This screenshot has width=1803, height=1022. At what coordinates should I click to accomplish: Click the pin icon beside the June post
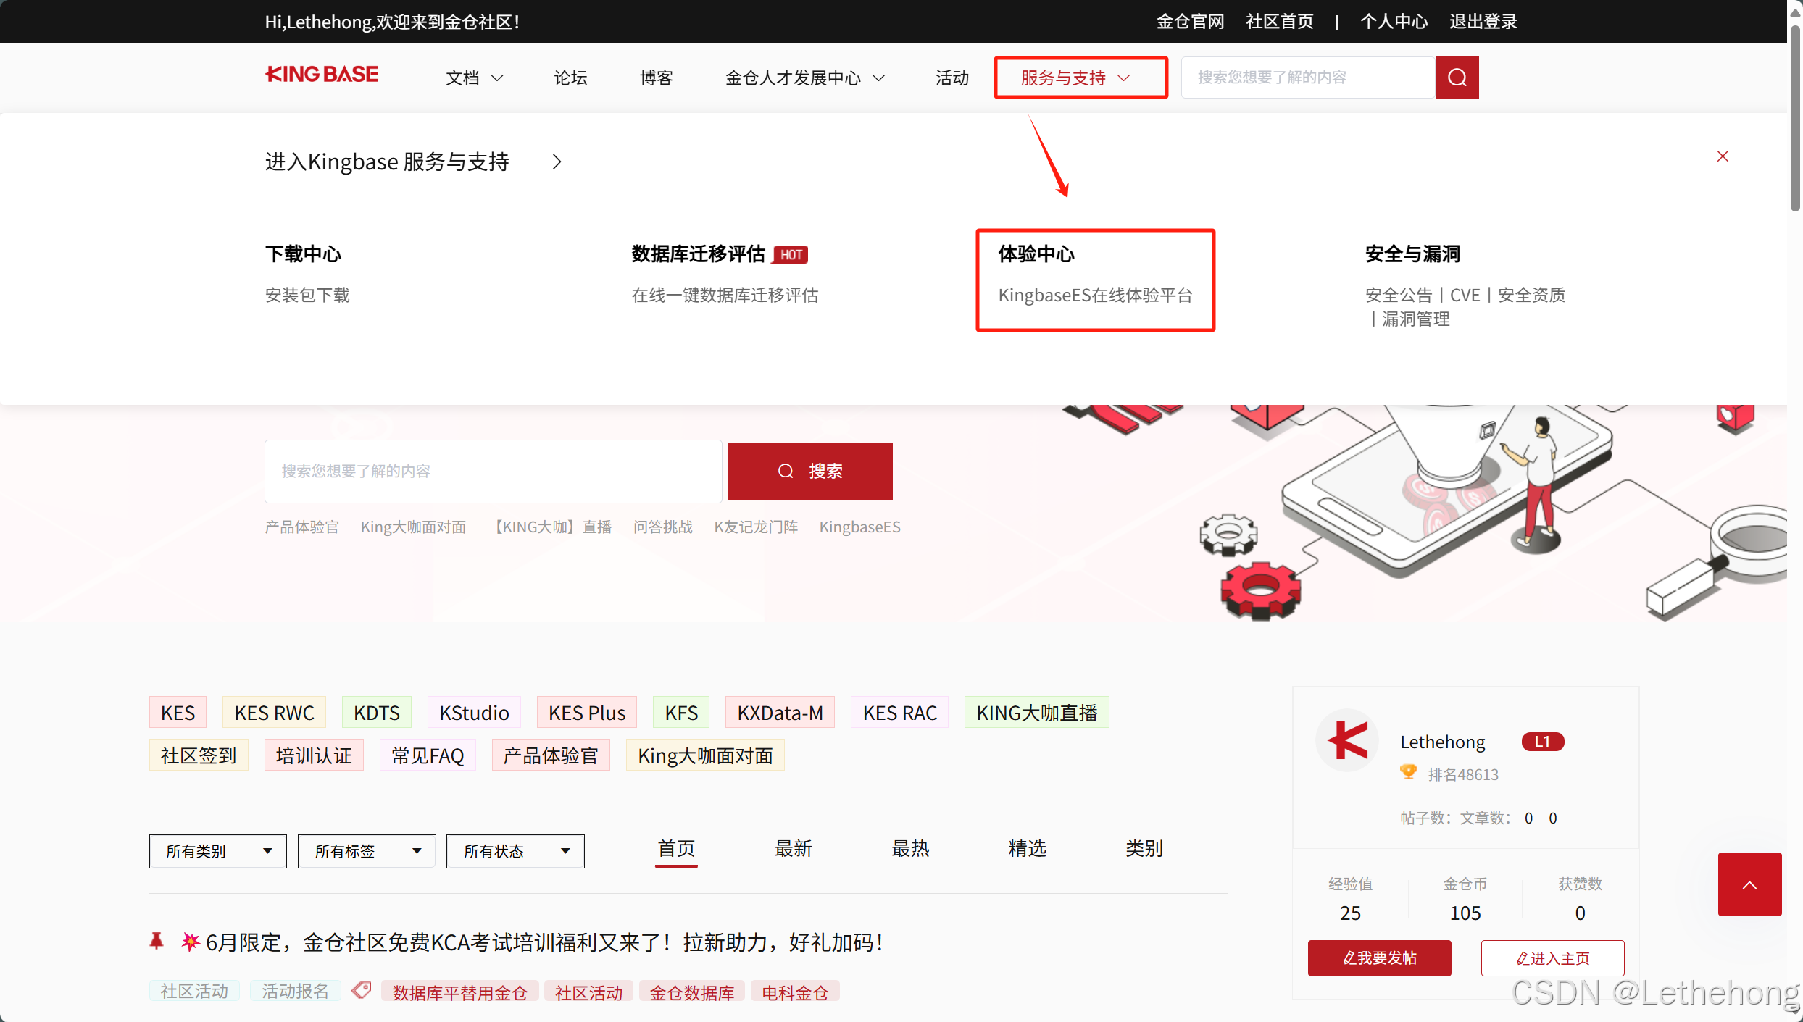point(157,941)
